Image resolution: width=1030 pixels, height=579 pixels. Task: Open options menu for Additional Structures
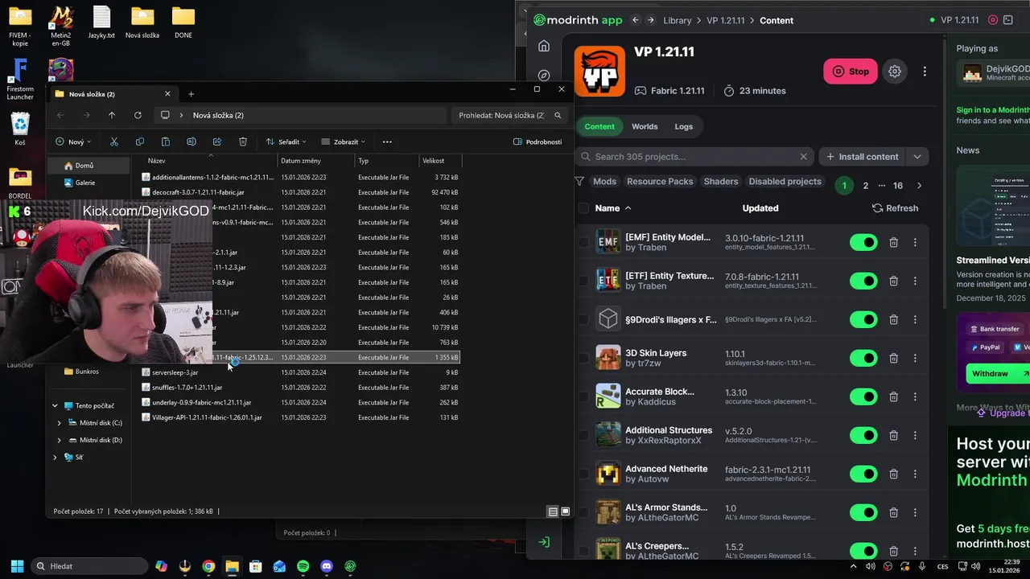tap(915, 435)
